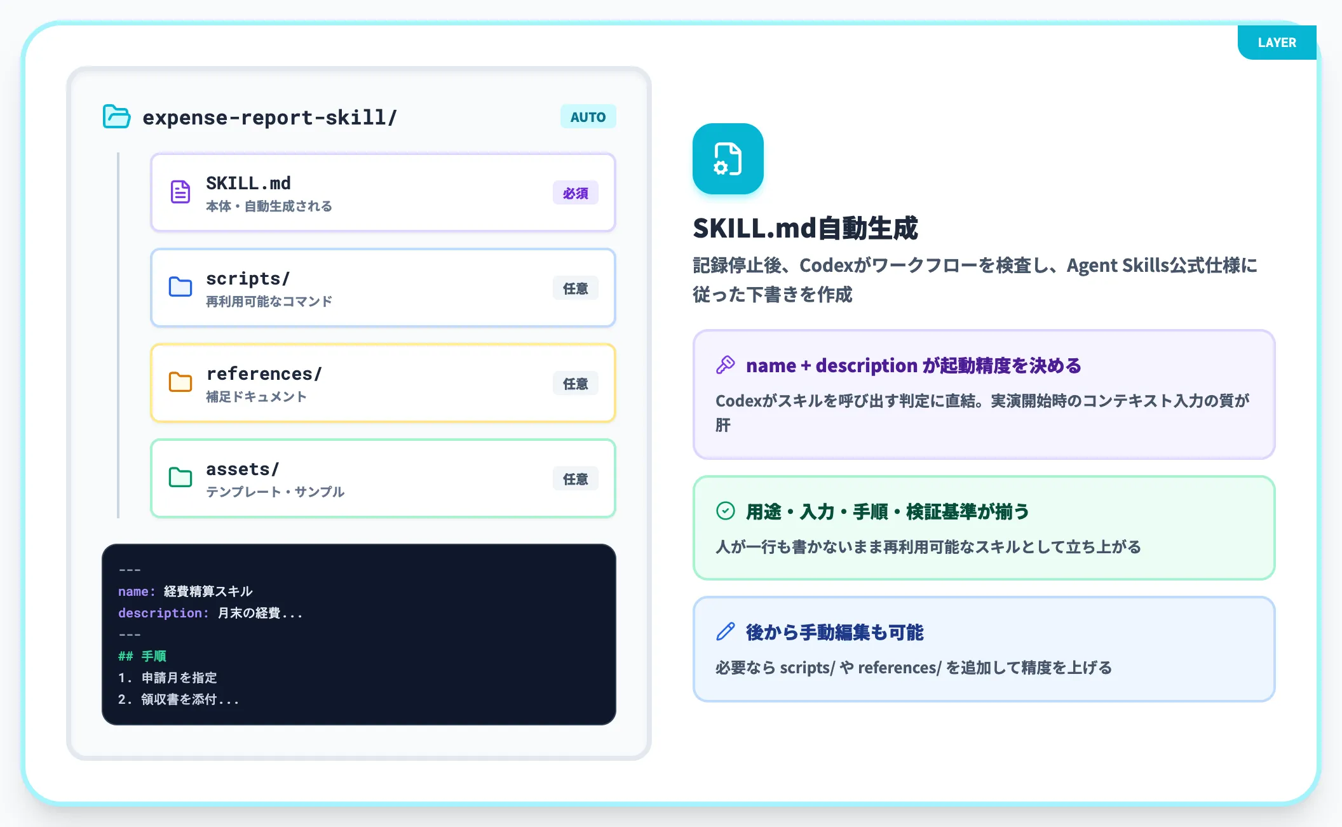Click the purple document icon for SKILL.md

(180, 192)
